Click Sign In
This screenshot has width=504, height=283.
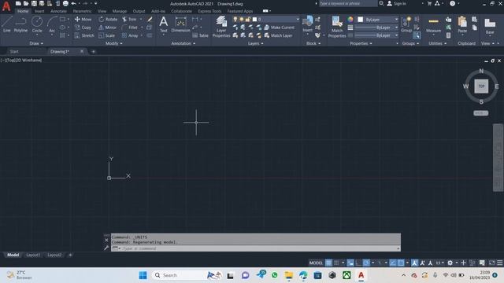tap(396, 3)
